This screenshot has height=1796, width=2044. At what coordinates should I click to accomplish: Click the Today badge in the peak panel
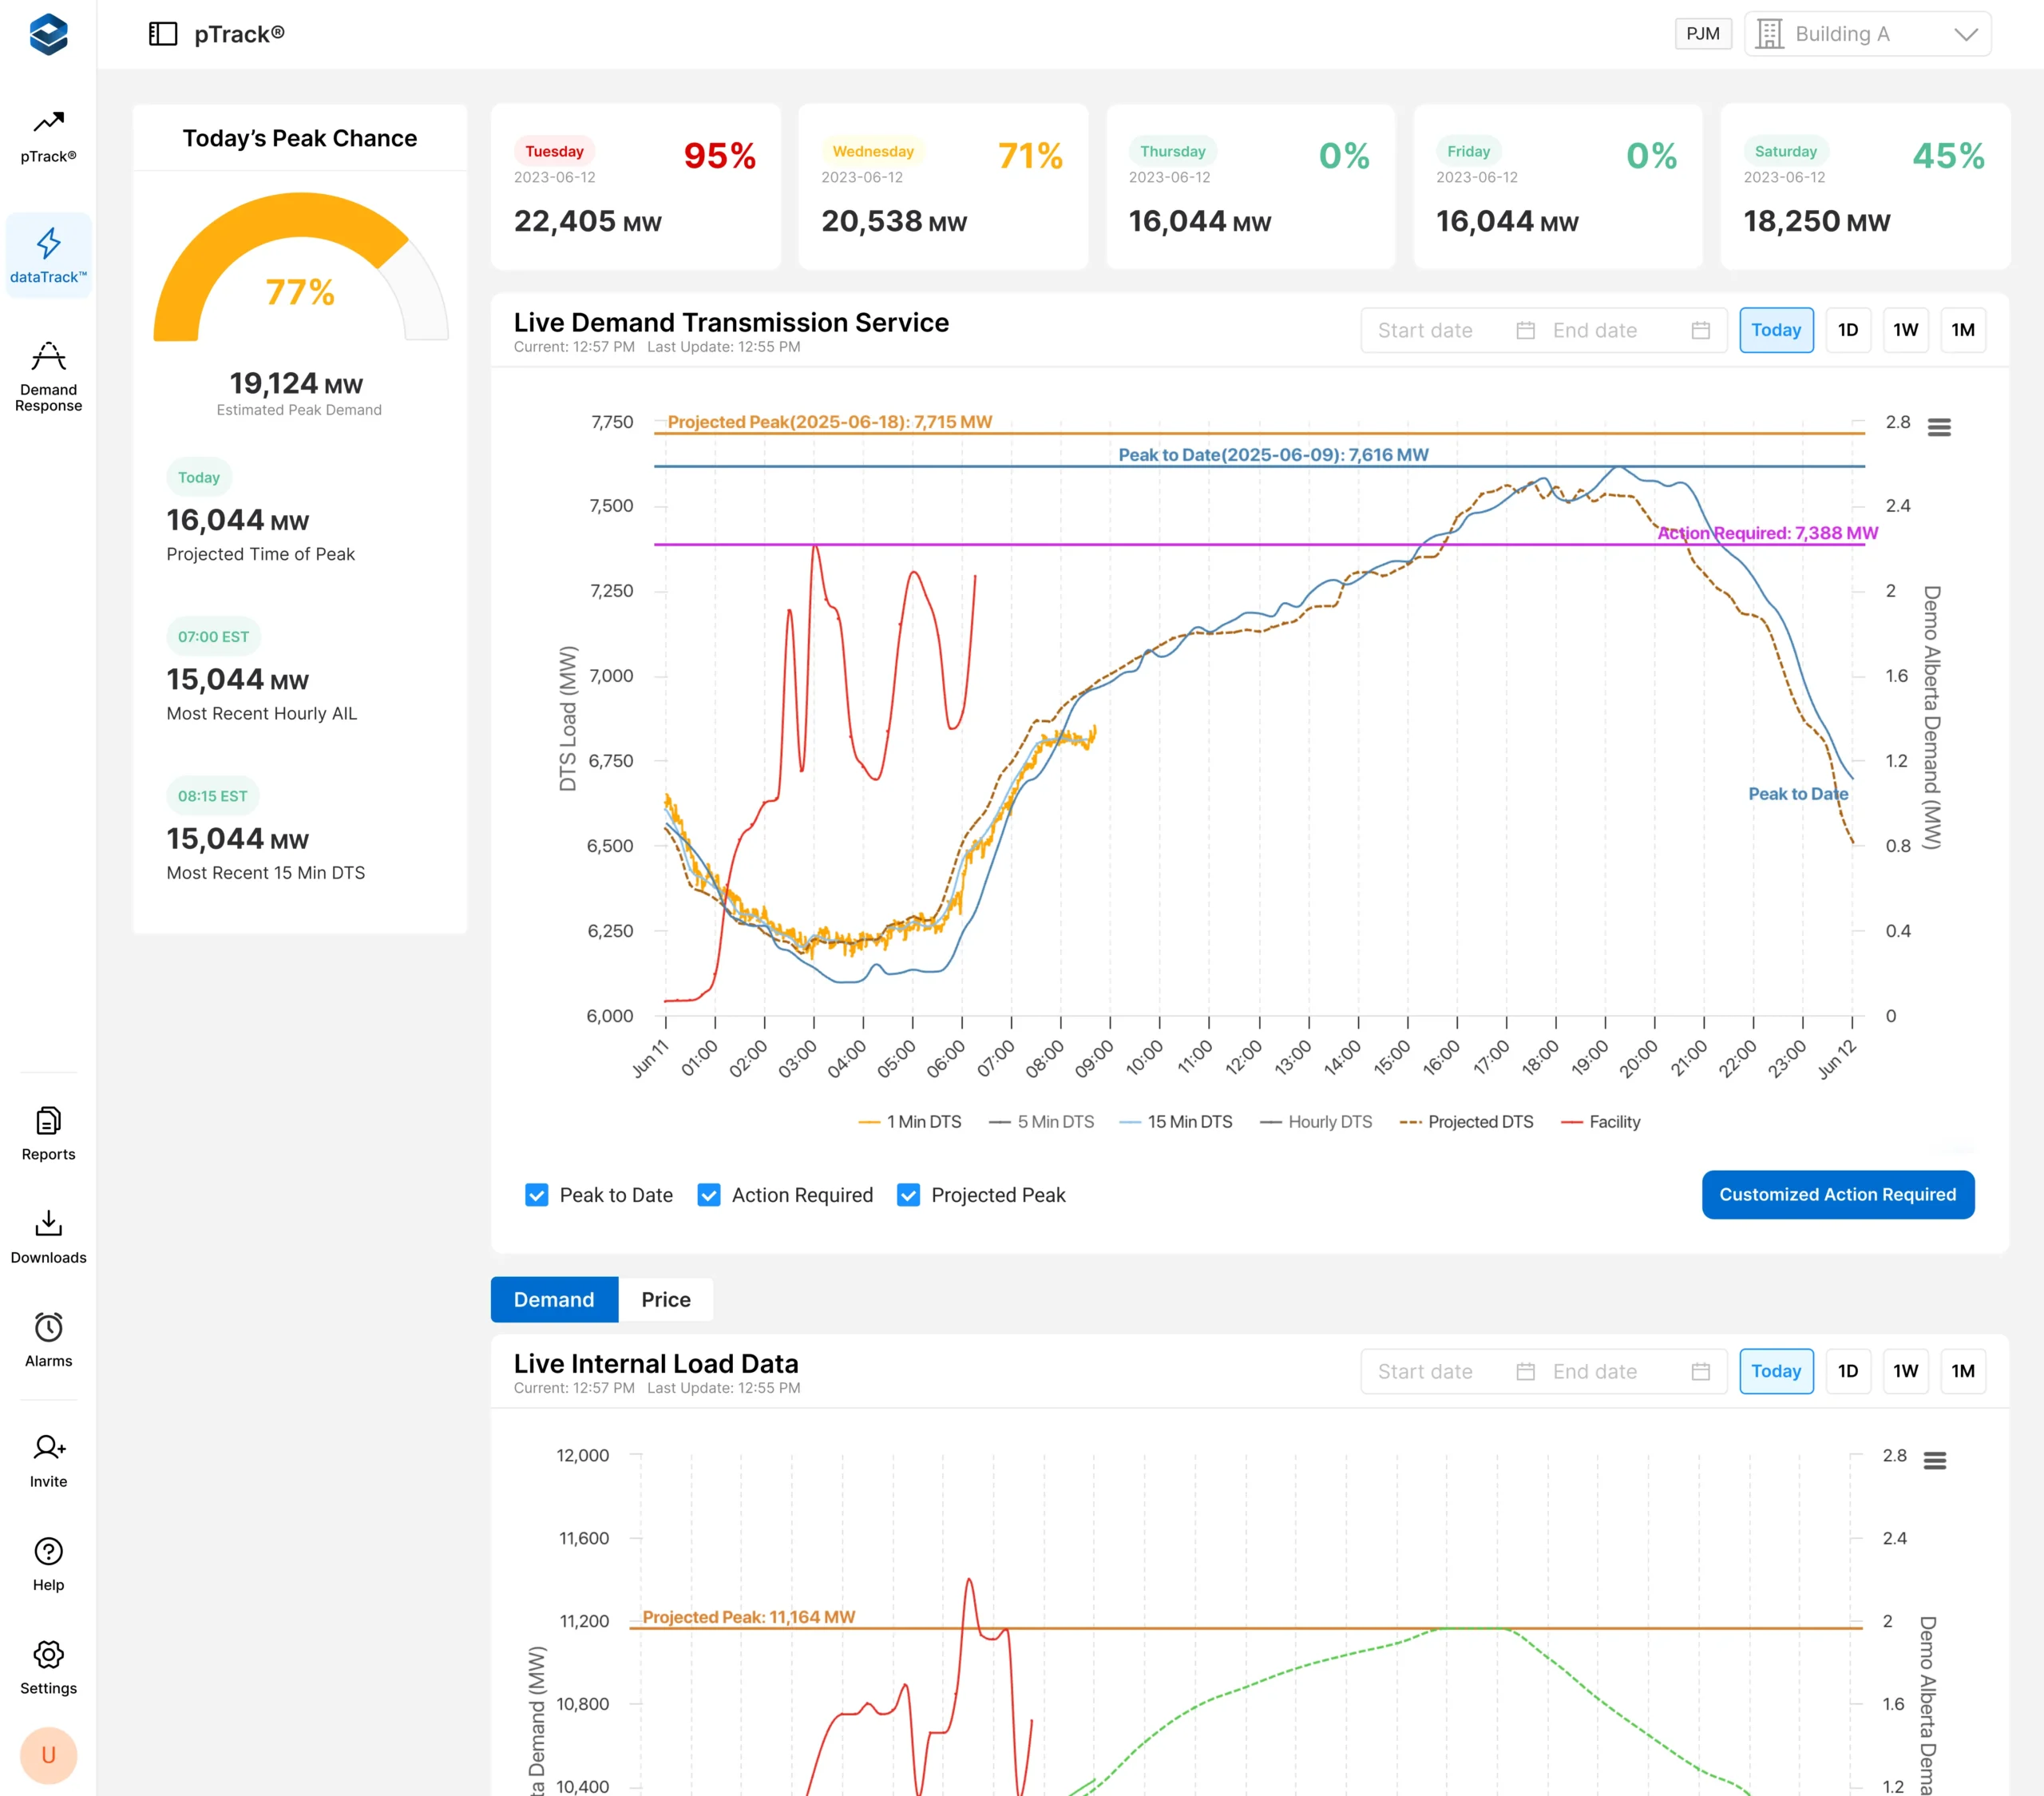coord(198,478)
